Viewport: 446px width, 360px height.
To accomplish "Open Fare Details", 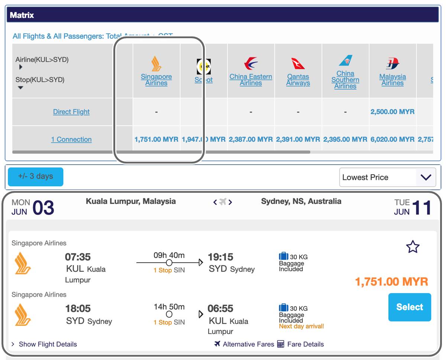I will tap(301, 344).
